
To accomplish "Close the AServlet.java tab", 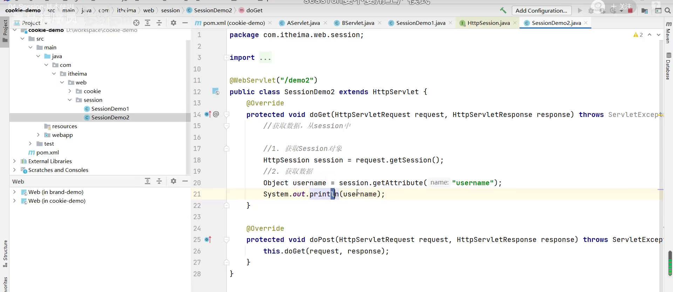I will tap(325, 23).
